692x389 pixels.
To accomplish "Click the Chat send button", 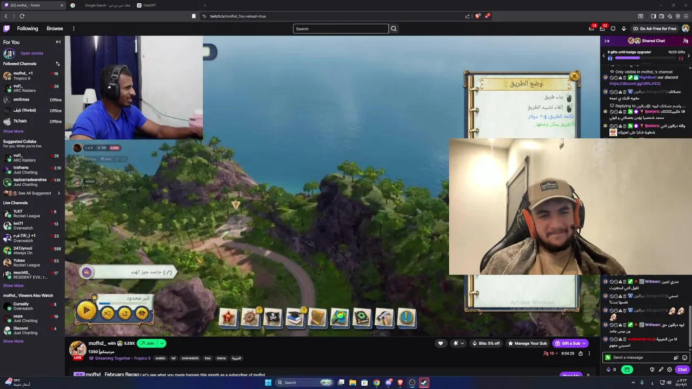I will coord(682,370).
